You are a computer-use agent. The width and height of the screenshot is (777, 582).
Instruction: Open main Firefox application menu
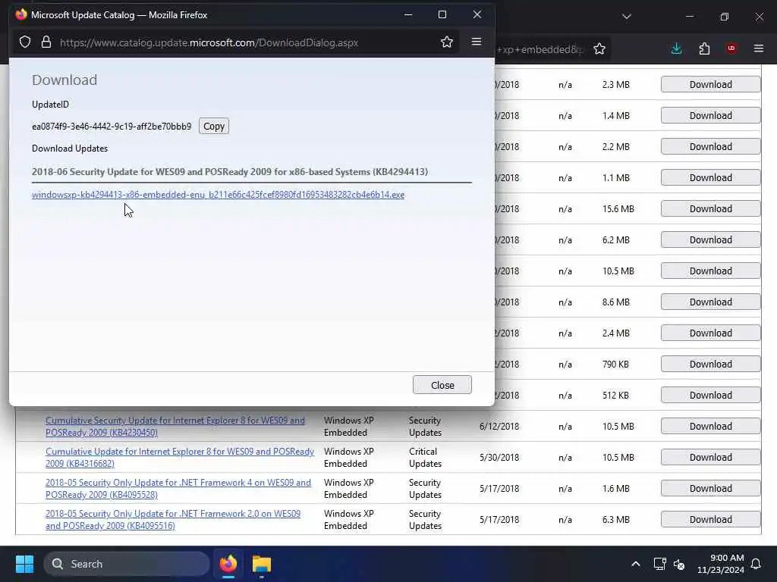759,48
